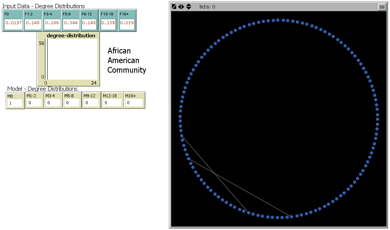The height and width of the screenshot is (230, 390).
Task: Click the degree-distribution plot area
Action: pos(72,59)
